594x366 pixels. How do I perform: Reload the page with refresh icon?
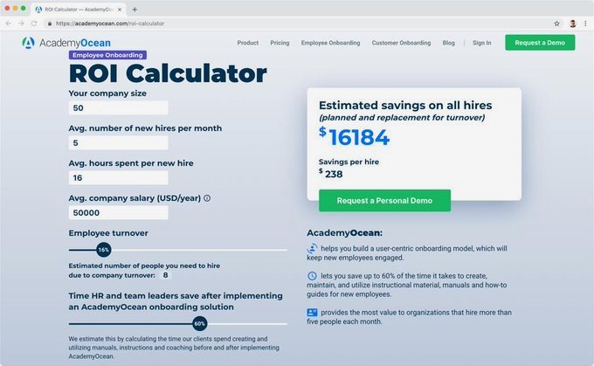click(x=34, y=24)
